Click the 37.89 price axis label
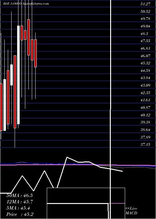The image size is (156, 219). pyautogui.click(x=145, y=137)
